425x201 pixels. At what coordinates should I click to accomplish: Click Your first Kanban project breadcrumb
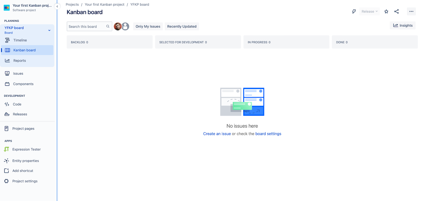(x=104, y=5)
